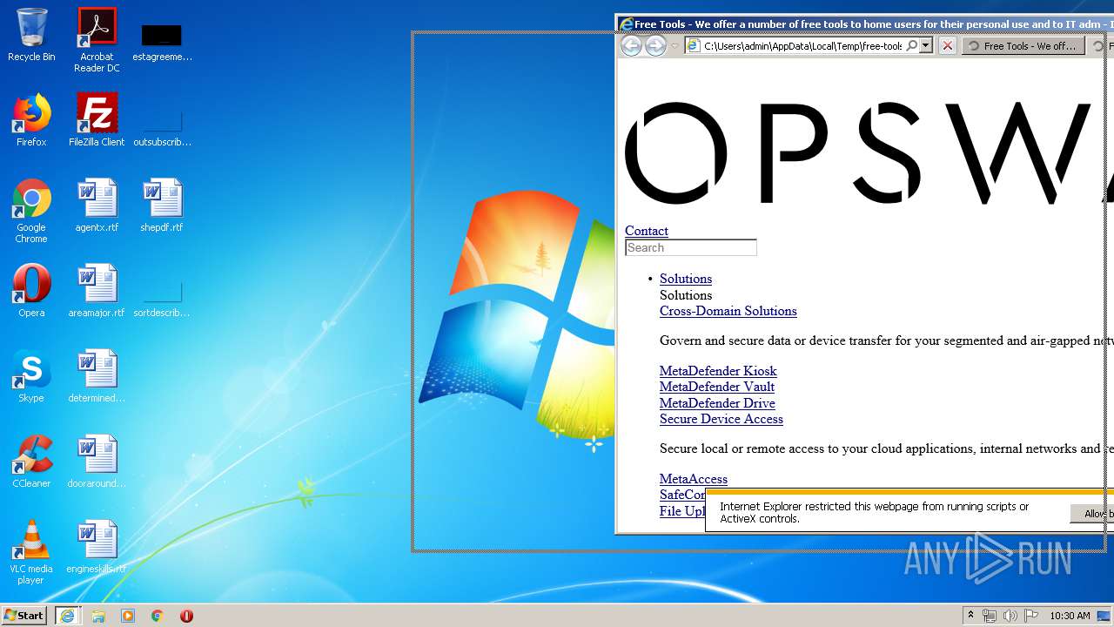Viewport: 1114px width, 627px height.
Task: Click the taskbar clock showing 10:30 AM
Action: [x=1070, y=616]
